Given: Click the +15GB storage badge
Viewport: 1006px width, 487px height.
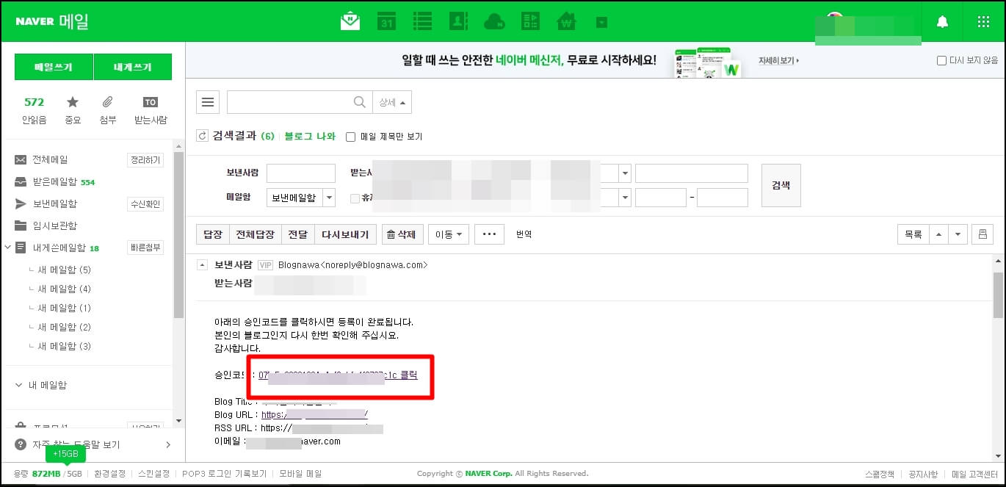Looking at the screenshot, I should [x=65, y=454].
